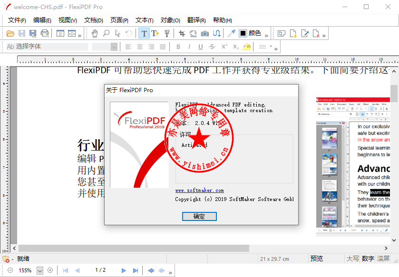Select the 123 numbering text tool

(x=167, y=33)
